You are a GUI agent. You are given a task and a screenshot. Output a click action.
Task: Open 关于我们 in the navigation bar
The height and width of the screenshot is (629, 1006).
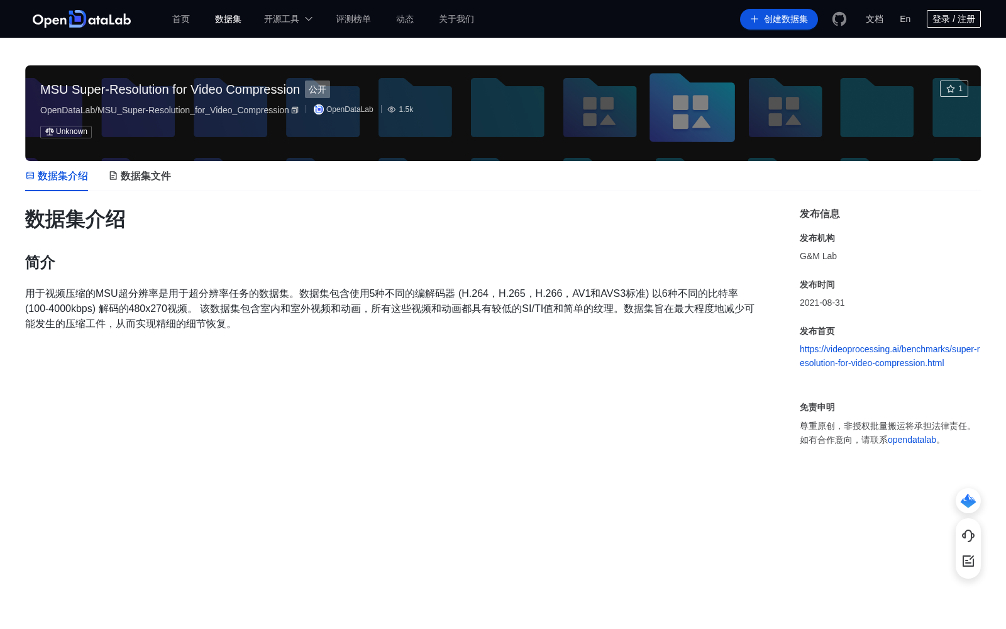click(x=456, y=19)
